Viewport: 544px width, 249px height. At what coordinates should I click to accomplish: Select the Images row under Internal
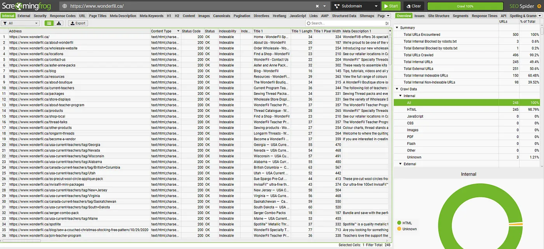click(467, 130)
